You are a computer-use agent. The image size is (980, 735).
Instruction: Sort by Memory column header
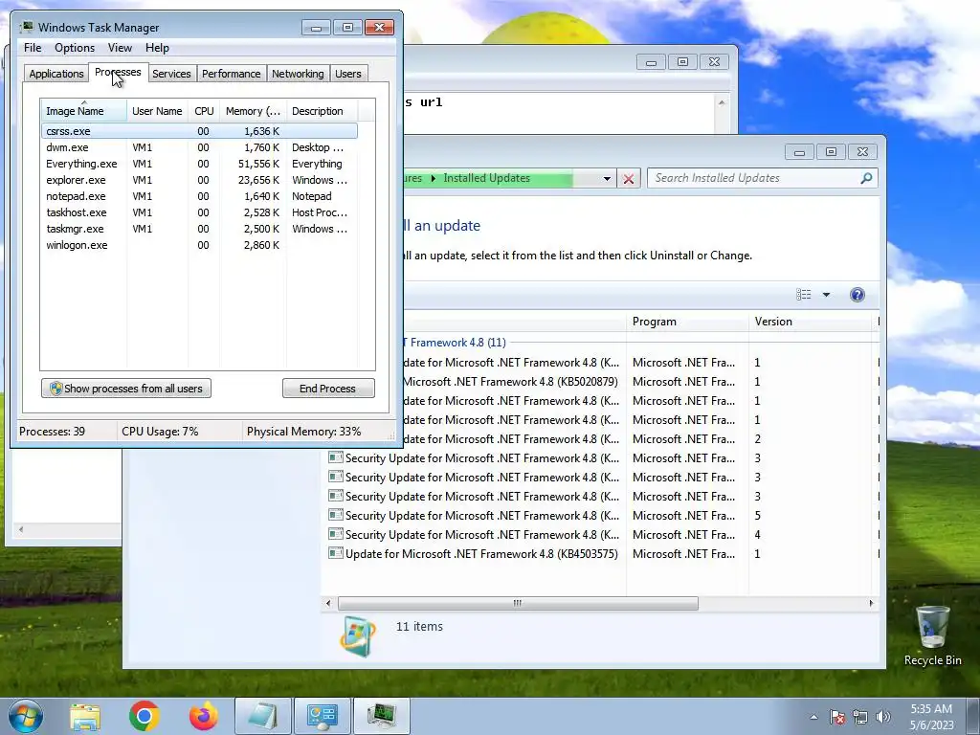253,111
